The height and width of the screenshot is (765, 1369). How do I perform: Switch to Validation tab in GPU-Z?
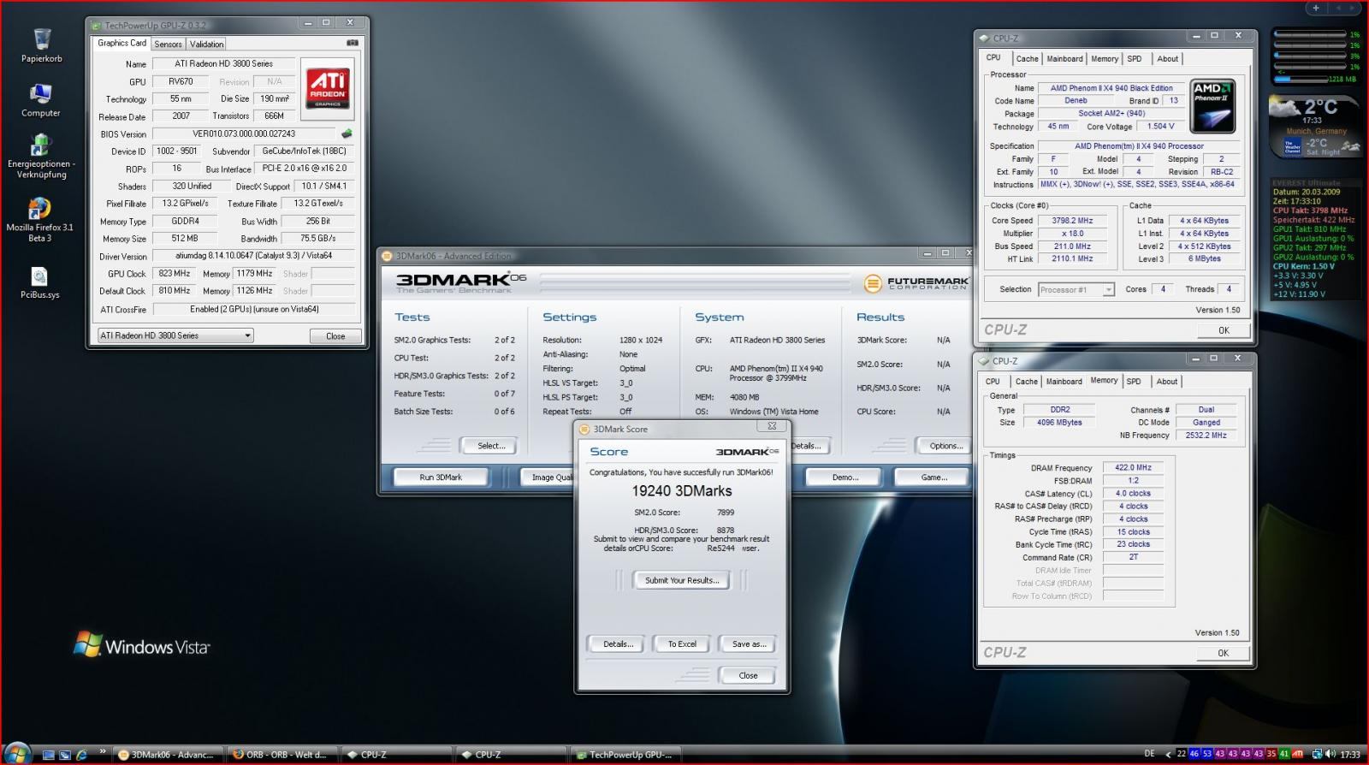[206, 44]
